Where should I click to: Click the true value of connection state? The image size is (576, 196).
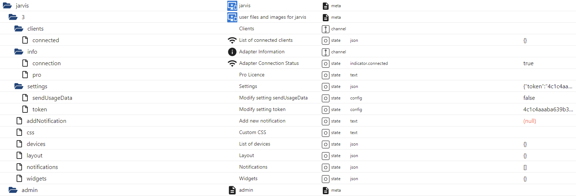528,63
